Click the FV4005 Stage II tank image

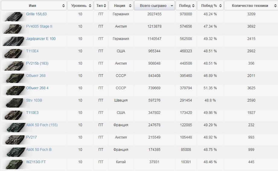point(13,29)
